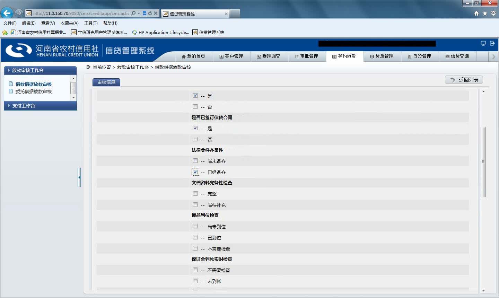This screenshot has width=499, height=298.
Task: Check the 已到位 checkbox
Action: point(195,237)
